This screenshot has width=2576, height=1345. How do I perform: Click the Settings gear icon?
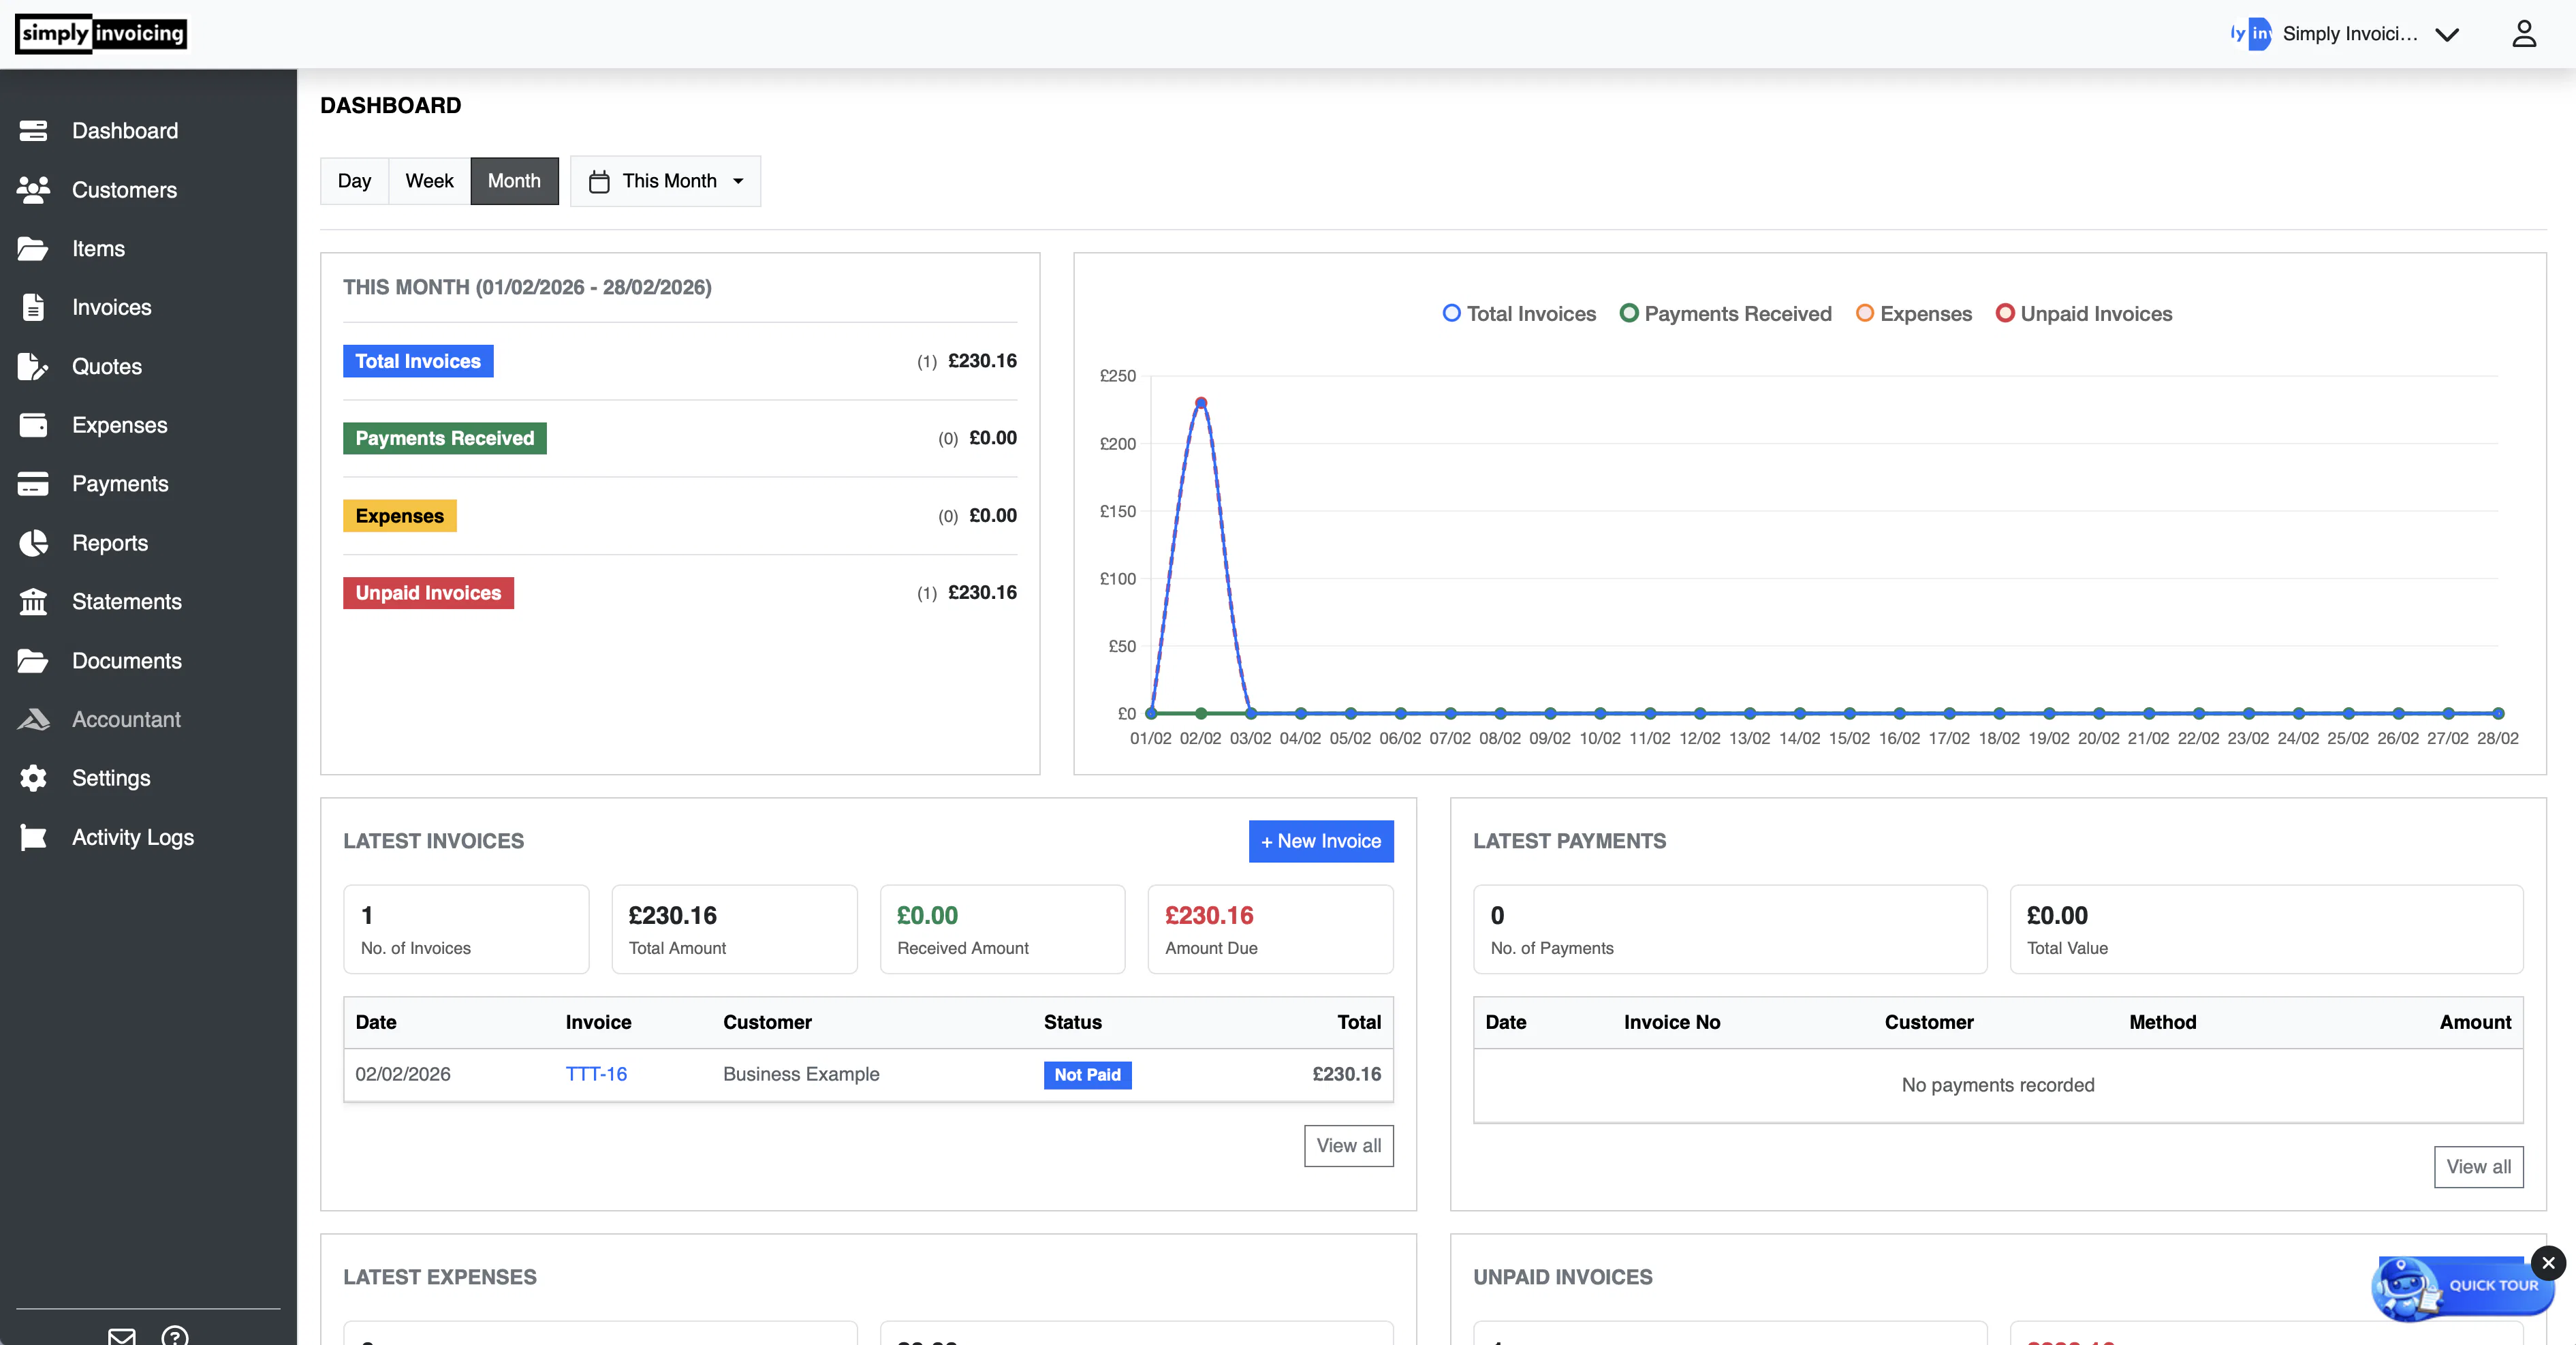(33, 778)
